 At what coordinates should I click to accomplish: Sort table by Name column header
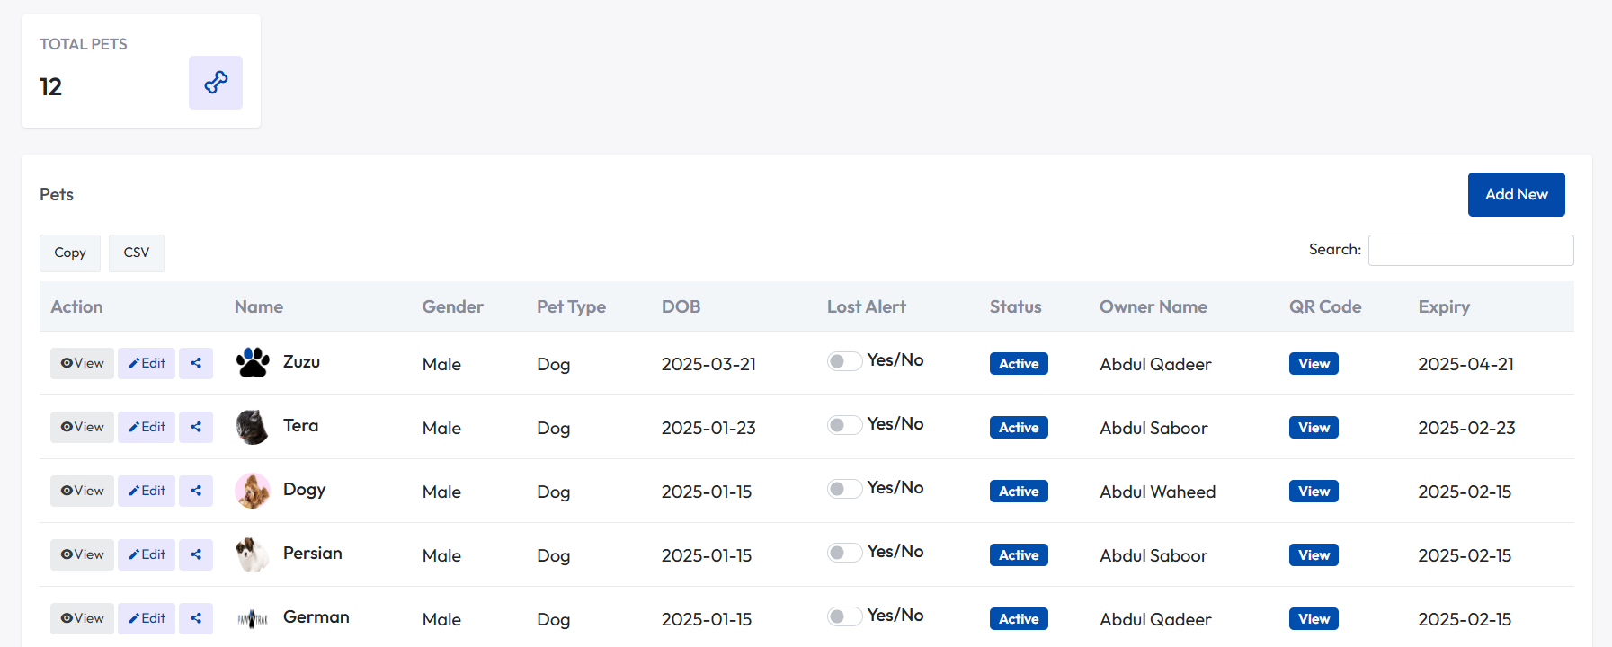(259, 307)
